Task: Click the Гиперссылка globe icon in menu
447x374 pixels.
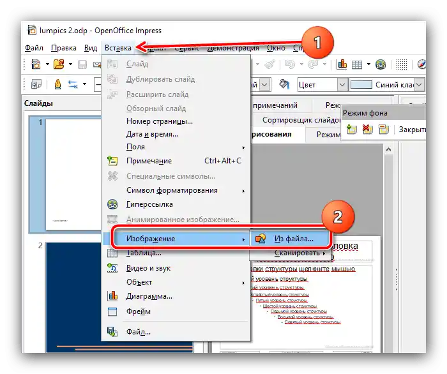Action: click(x=112, y=204)
